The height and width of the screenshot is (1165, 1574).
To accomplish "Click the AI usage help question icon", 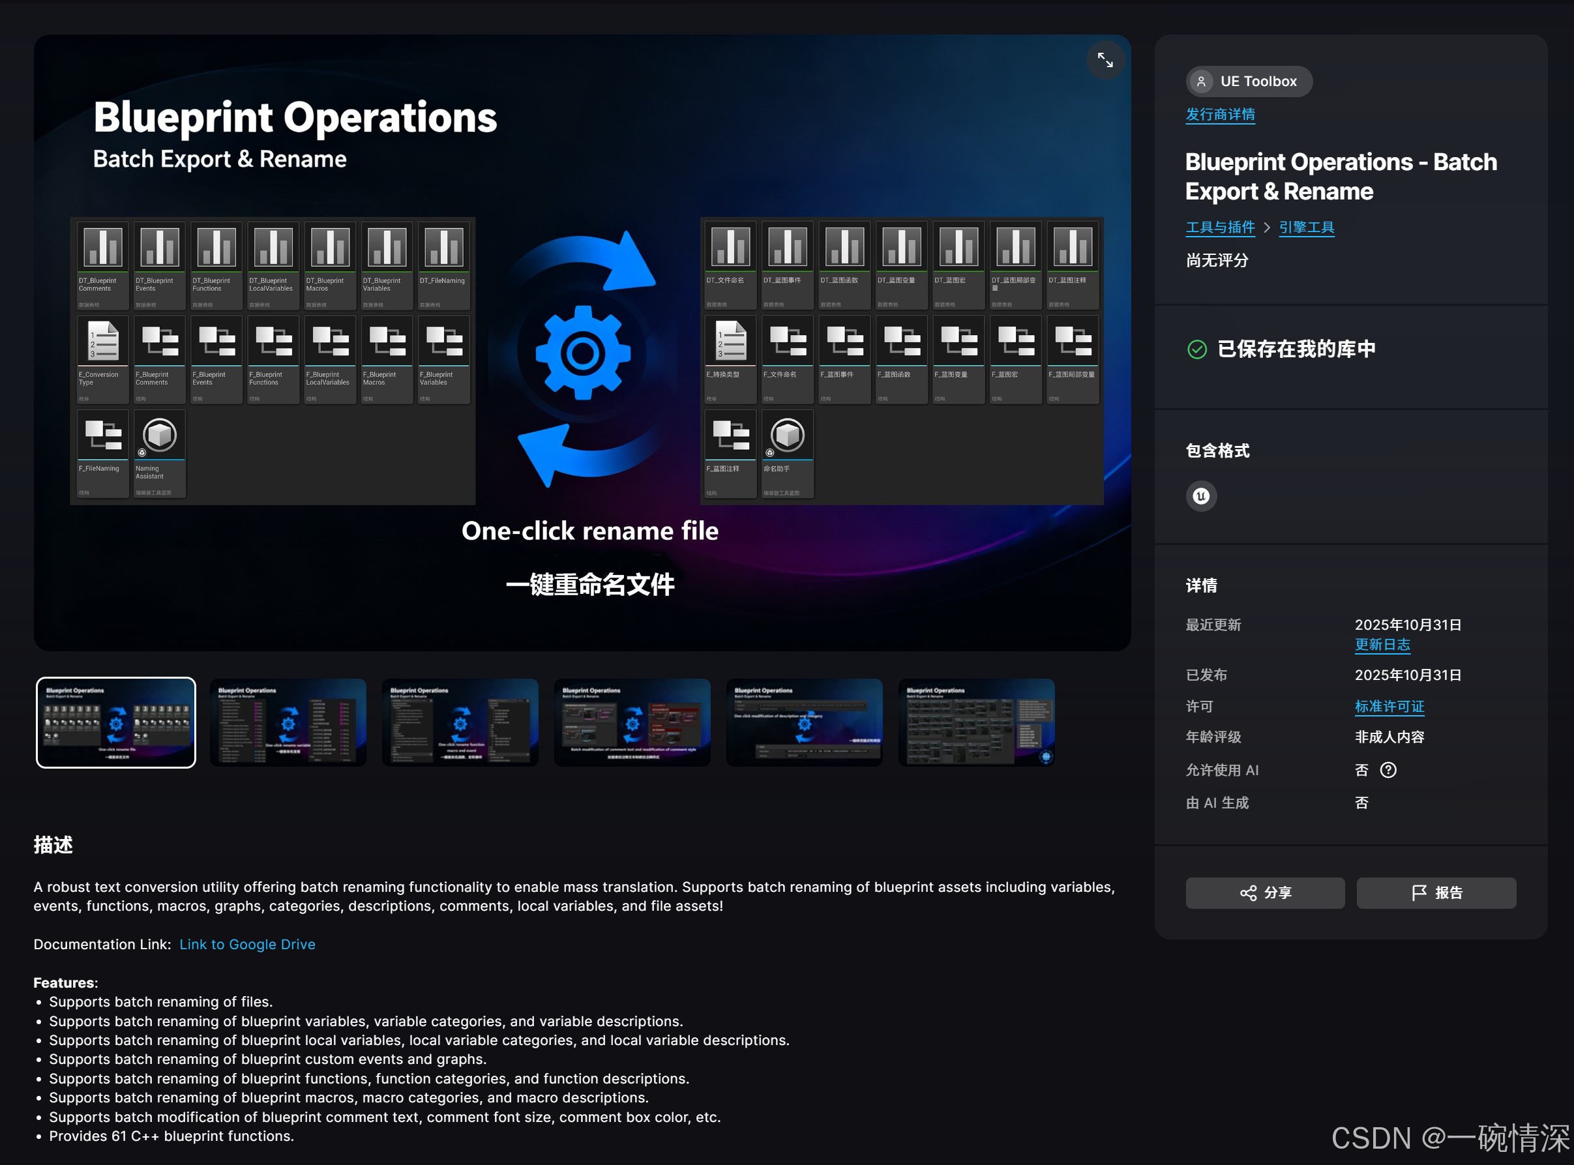I will click(1388, 770).
